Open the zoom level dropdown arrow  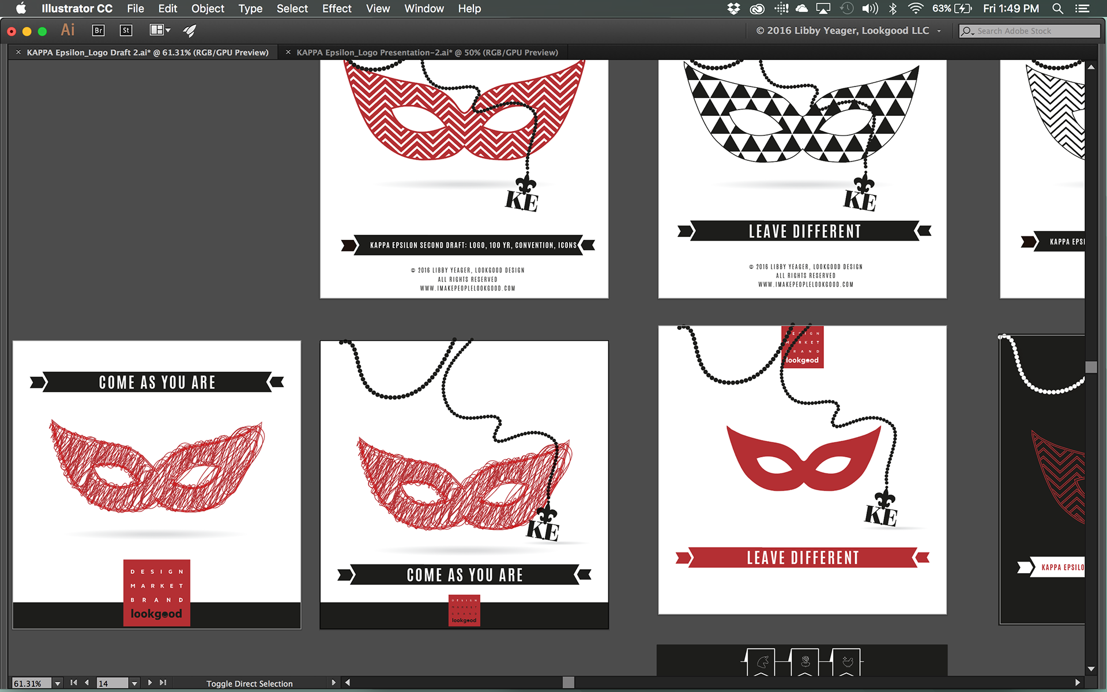[57, 683]
